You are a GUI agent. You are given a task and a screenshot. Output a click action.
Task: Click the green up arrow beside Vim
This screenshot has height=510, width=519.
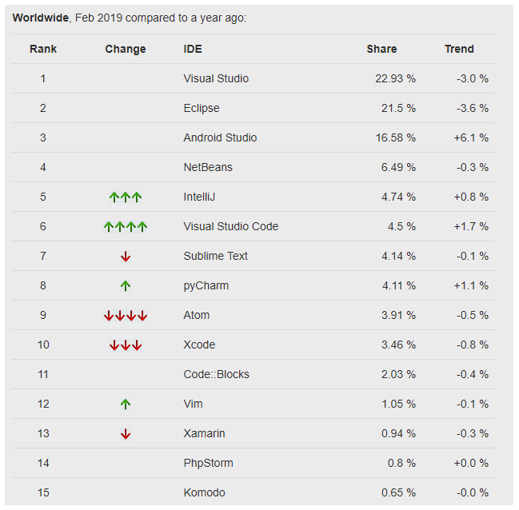pyautogui.click(x=126, y=404)
